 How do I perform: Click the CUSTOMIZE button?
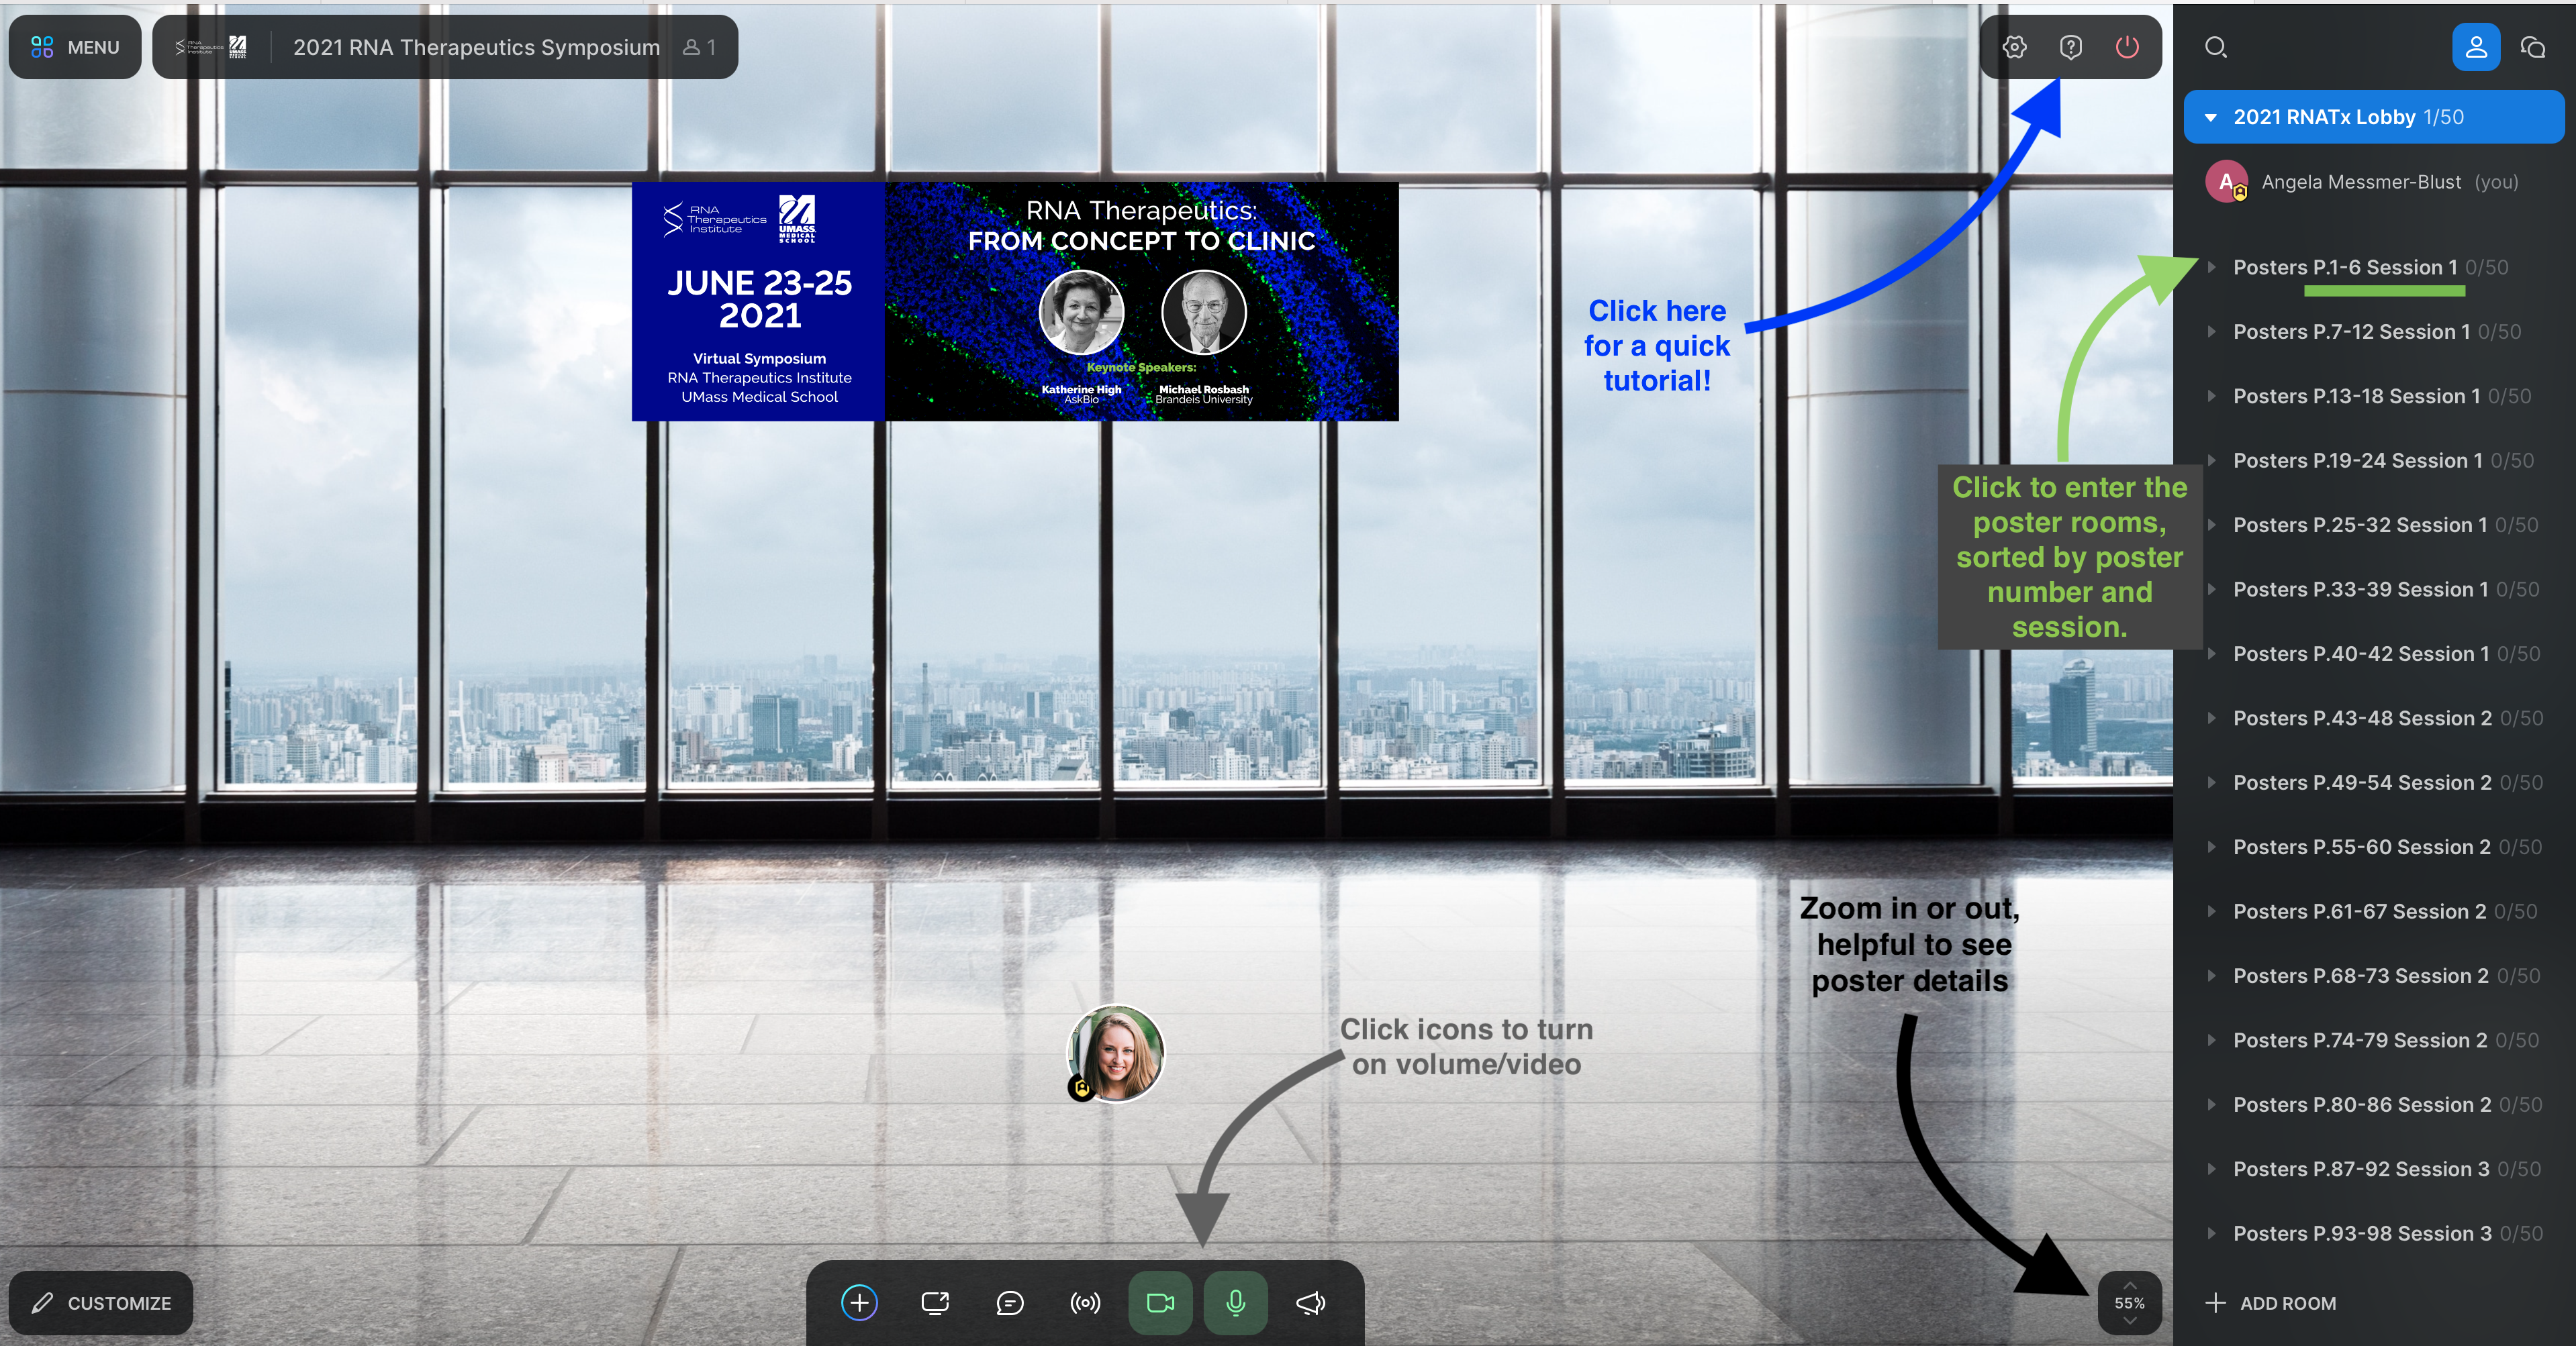point(101,1302)
